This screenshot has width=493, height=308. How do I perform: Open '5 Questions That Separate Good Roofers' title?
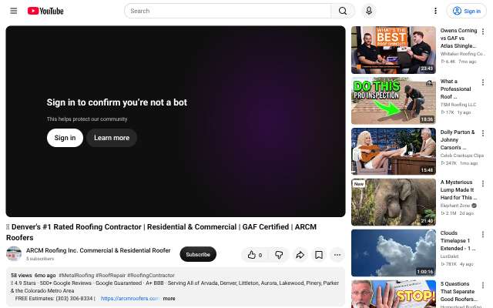459,292
